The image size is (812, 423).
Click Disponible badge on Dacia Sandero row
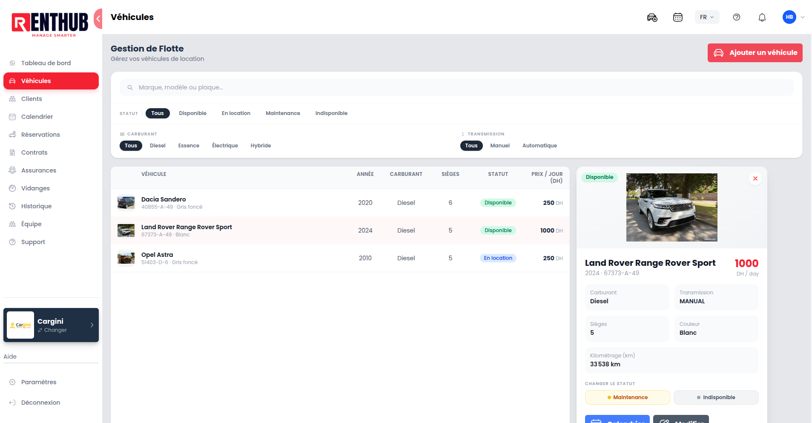tap(498, 203)
